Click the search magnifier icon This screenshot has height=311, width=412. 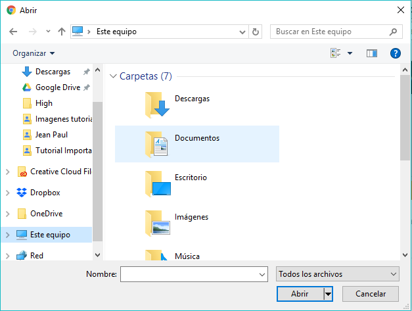pyautogui.click(x=393, y=32)
